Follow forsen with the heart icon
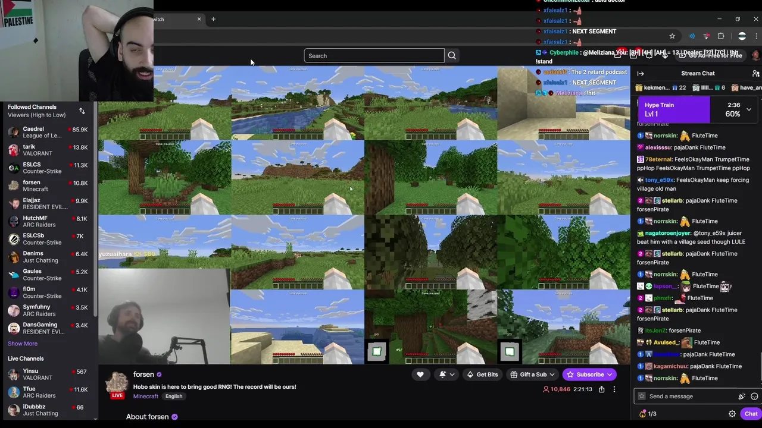The width and height of the screenshot is (762, 428). [x=420, y=374]
